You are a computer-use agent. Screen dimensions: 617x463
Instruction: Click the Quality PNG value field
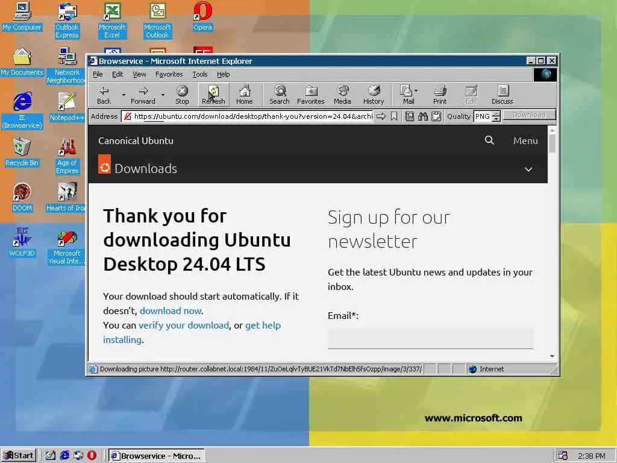(483, 116)
